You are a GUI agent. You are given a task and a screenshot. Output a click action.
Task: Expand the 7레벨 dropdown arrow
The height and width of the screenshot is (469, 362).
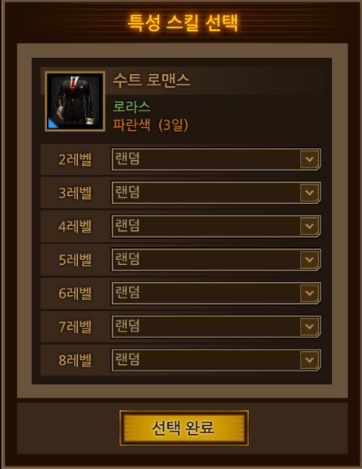(x=310, y=326)
